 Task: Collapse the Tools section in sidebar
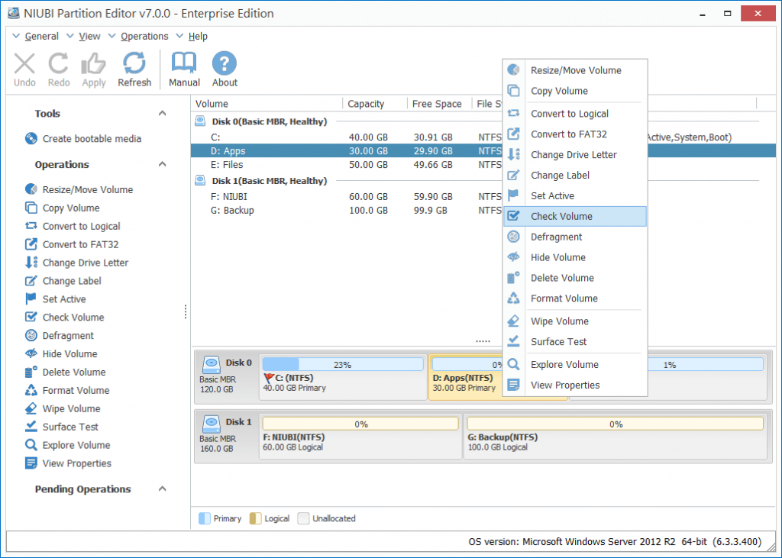coord(161,113)
